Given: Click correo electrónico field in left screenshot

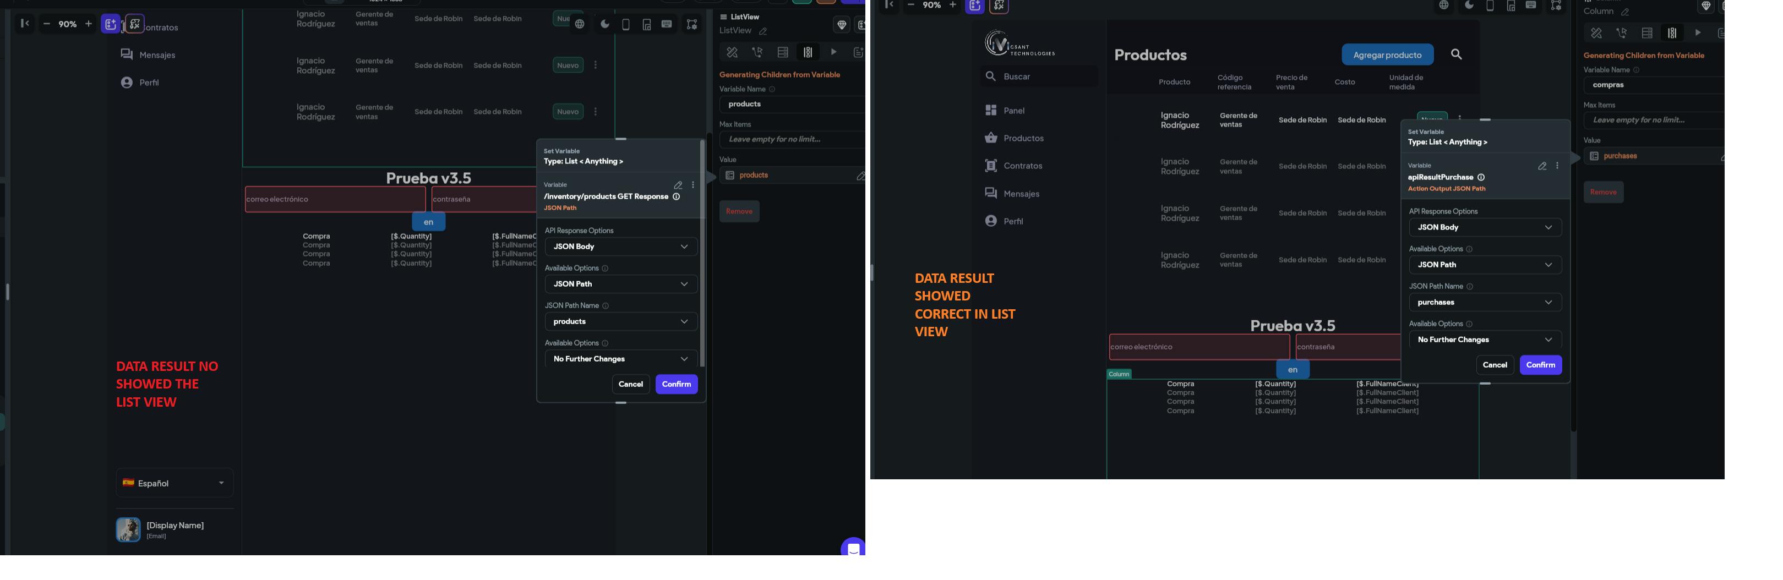Looking at the screenshot, I should [335, 199].
